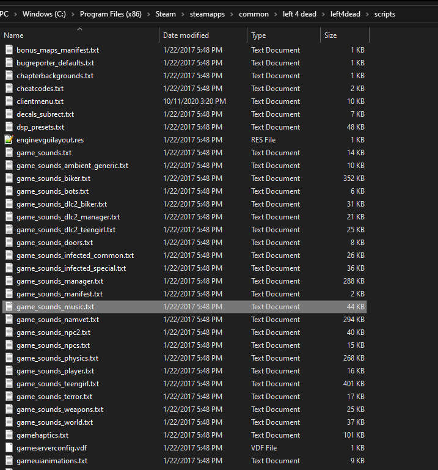Click the 101 KB size cell
Screen dimensions: 438x470
click(354, 435)
